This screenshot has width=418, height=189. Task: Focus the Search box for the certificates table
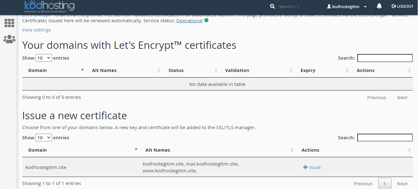(x=385, y=58)
